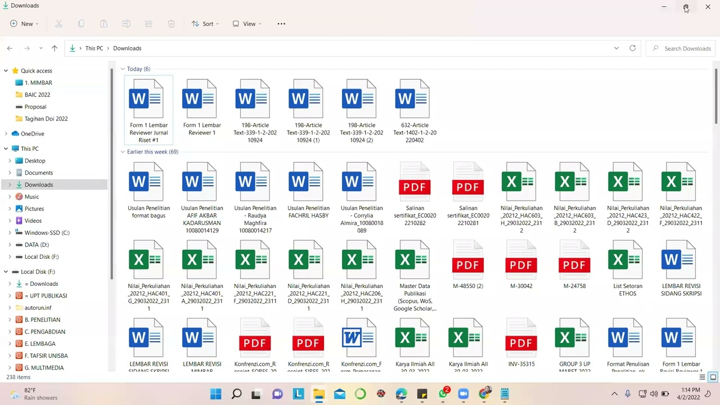Viewport: 720px width, 405px height.
Task: Select the INV-35315 PDF file
Action: click(521, 343)
